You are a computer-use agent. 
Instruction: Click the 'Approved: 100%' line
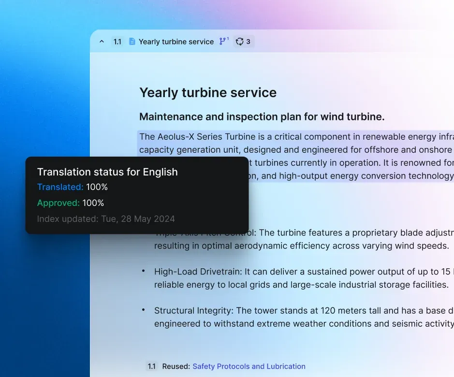(71, 203)
